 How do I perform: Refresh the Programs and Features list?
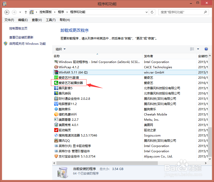pyautogui.click(x=152, y=12)
